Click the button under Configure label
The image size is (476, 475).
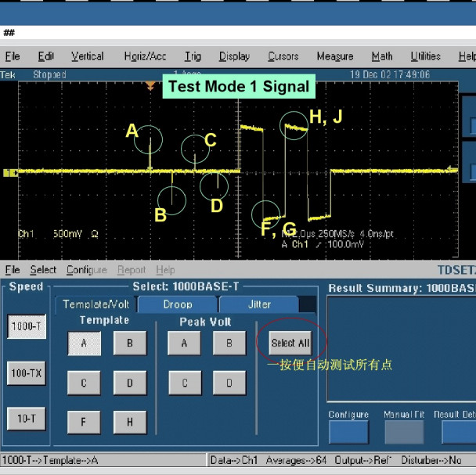pos(348,432)
